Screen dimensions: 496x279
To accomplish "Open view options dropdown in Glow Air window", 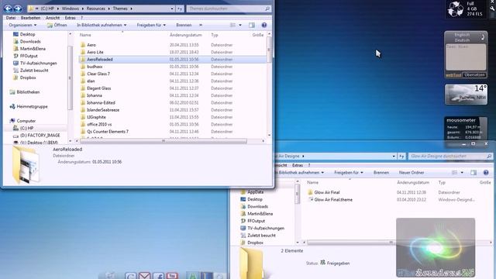I will (x=462, y=173).
